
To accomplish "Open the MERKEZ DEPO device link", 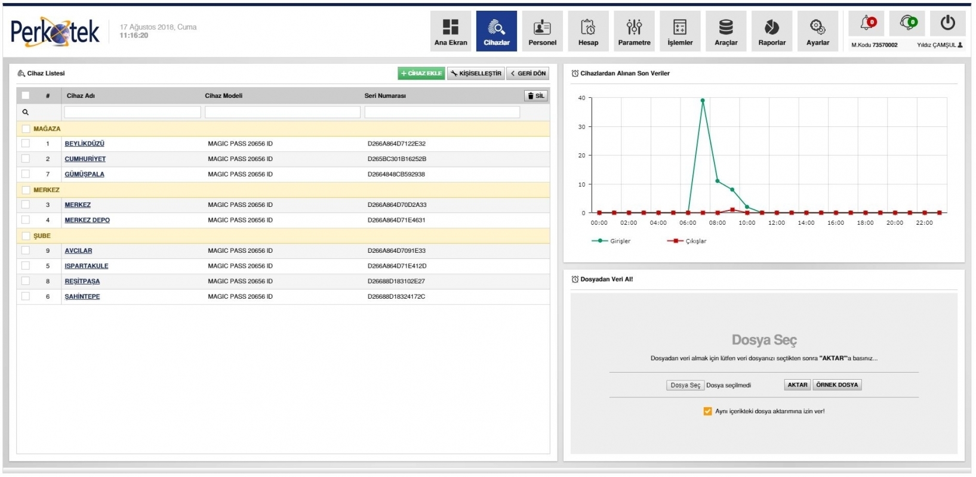I will [87, 220].
